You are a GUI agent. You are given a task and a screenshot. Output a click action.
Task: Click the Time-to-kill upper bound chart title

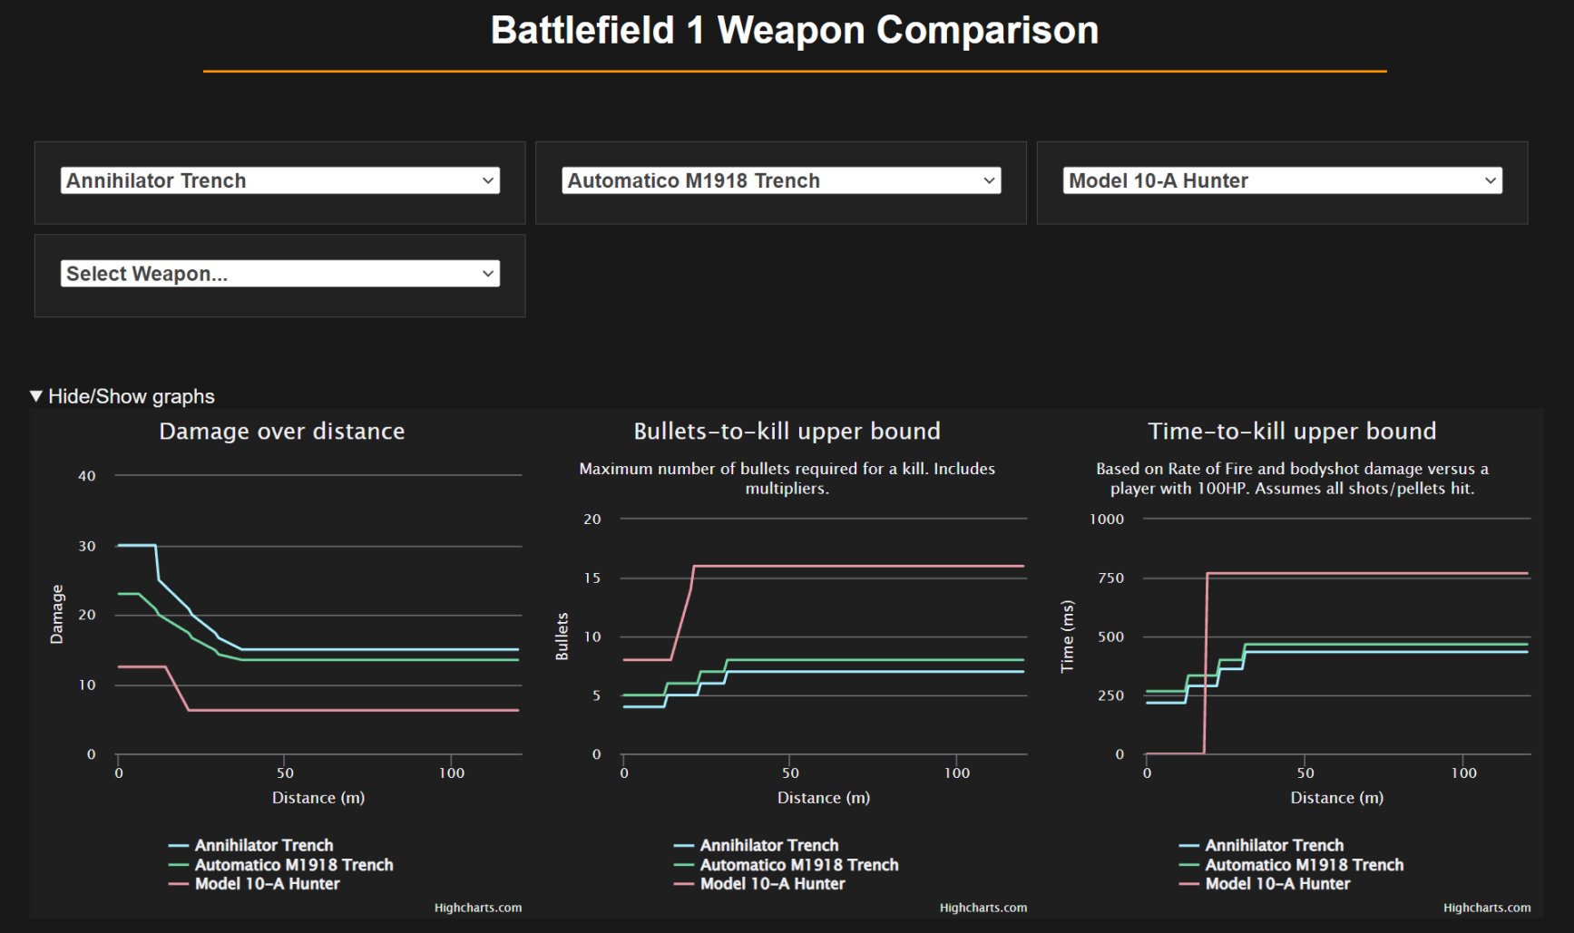coord(1292,432)
